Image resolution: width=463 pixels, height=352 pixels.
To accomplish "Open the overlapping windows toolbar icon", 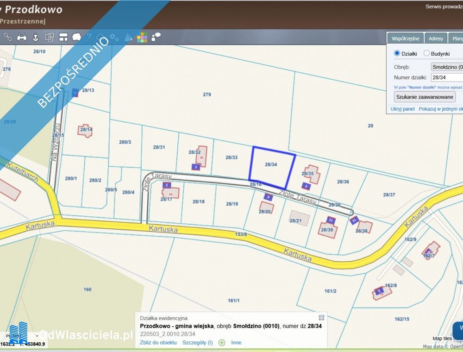I will coord(50,37).
